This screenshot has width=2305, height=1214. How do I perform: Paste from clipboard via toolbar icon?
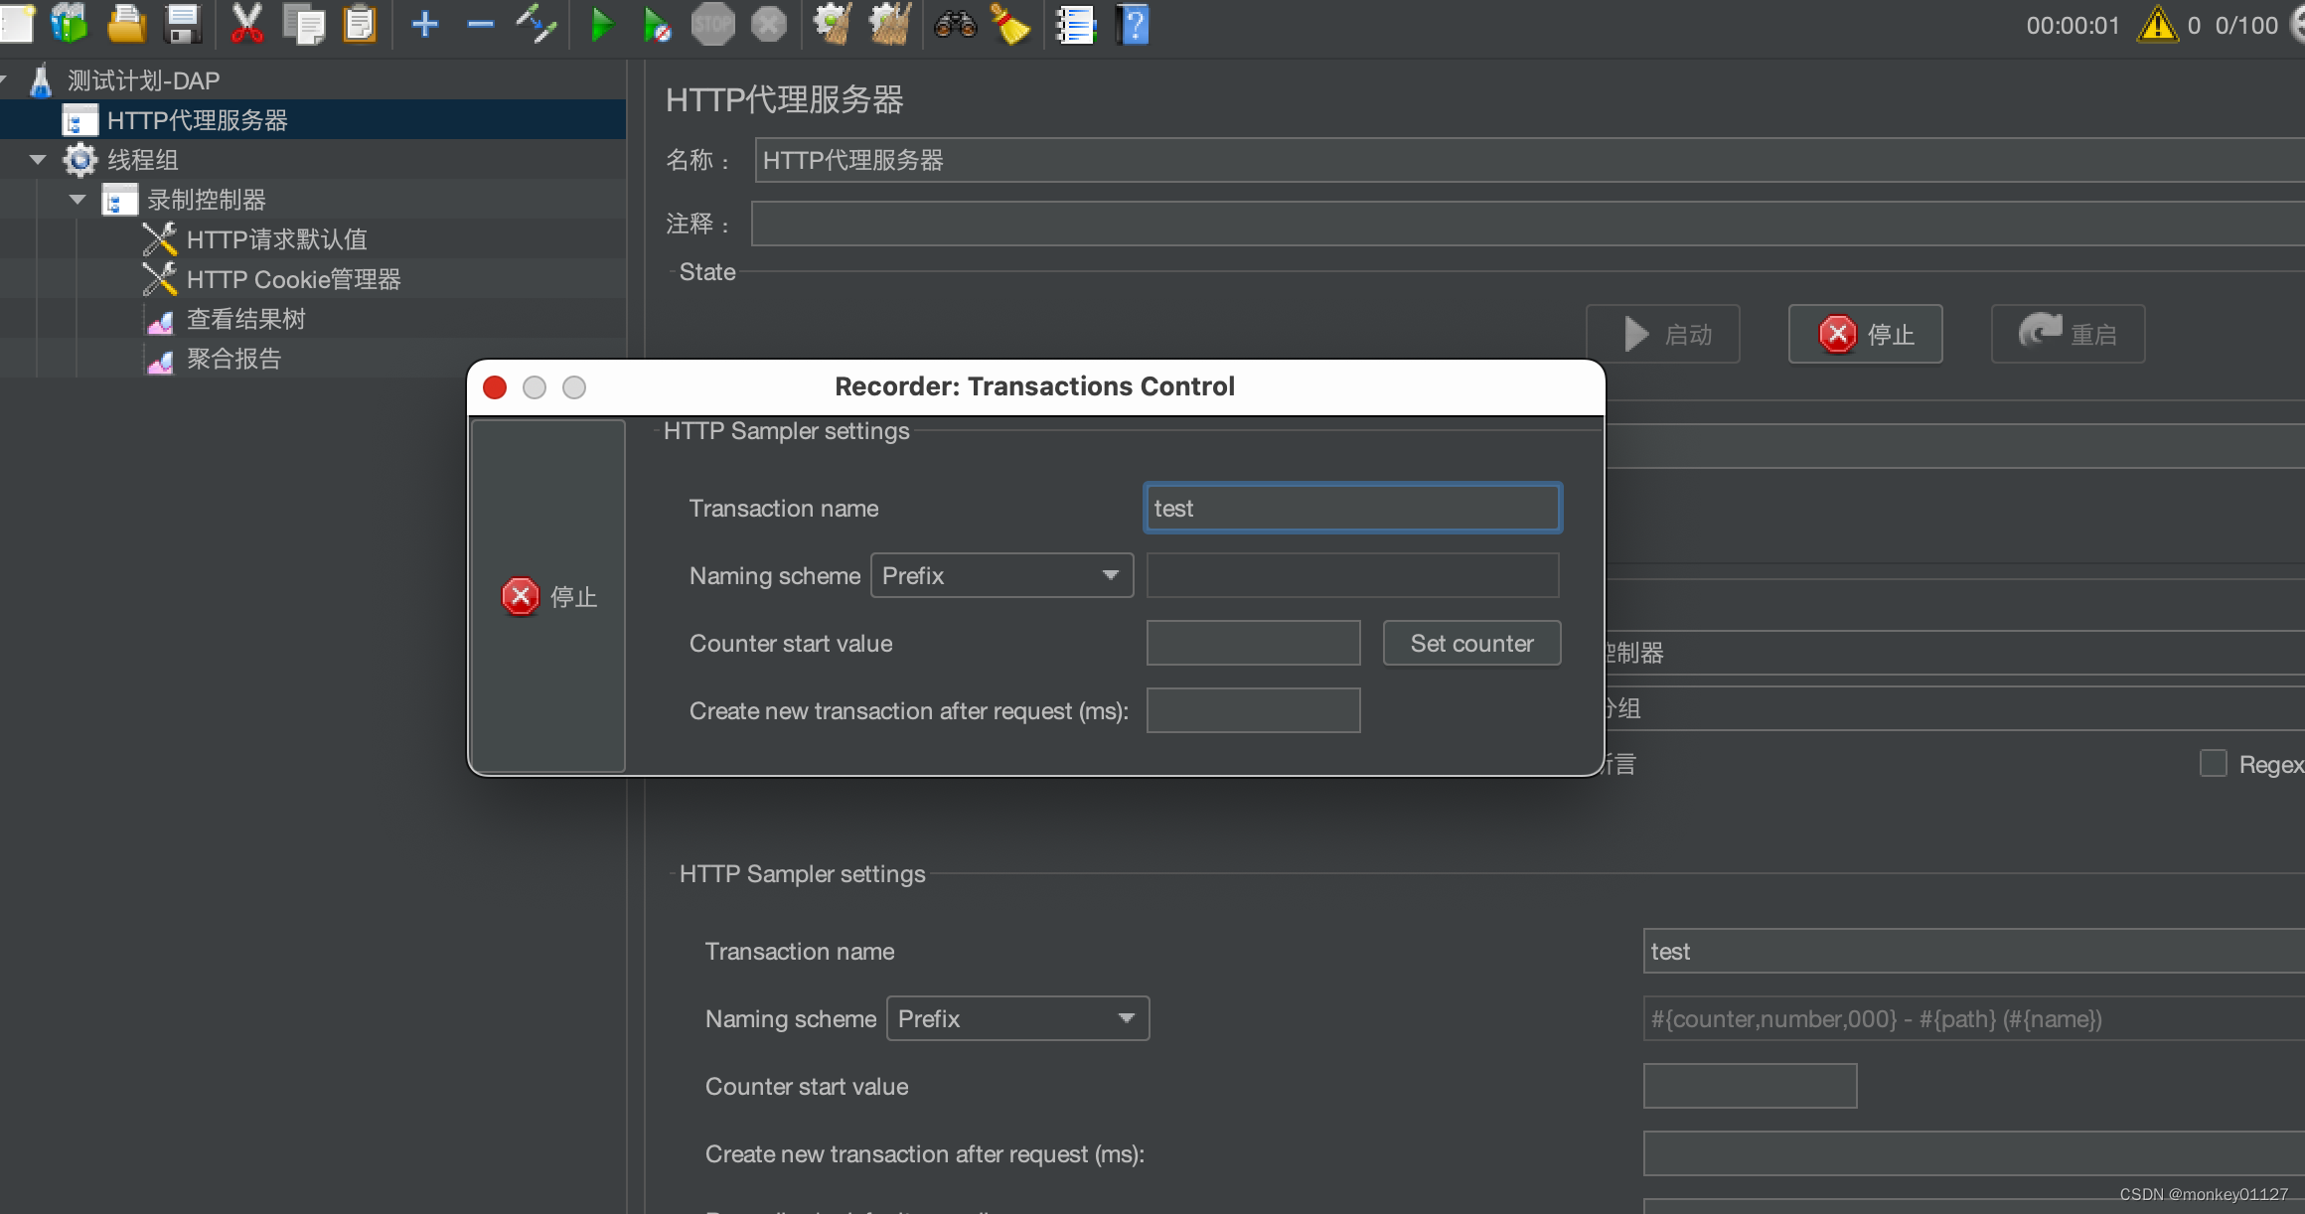point(360,24)
